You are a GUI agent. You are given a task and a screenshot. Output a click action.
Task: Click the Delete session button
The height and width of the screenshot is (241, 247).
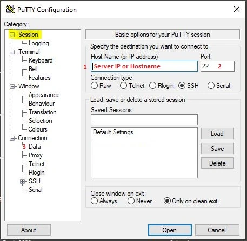click(217, 163)
